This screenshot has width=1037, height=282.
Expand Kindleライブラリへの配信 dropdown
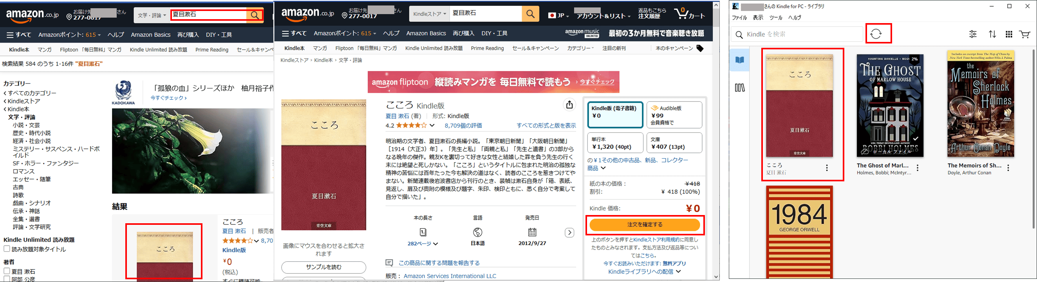[x=645, y=271]
